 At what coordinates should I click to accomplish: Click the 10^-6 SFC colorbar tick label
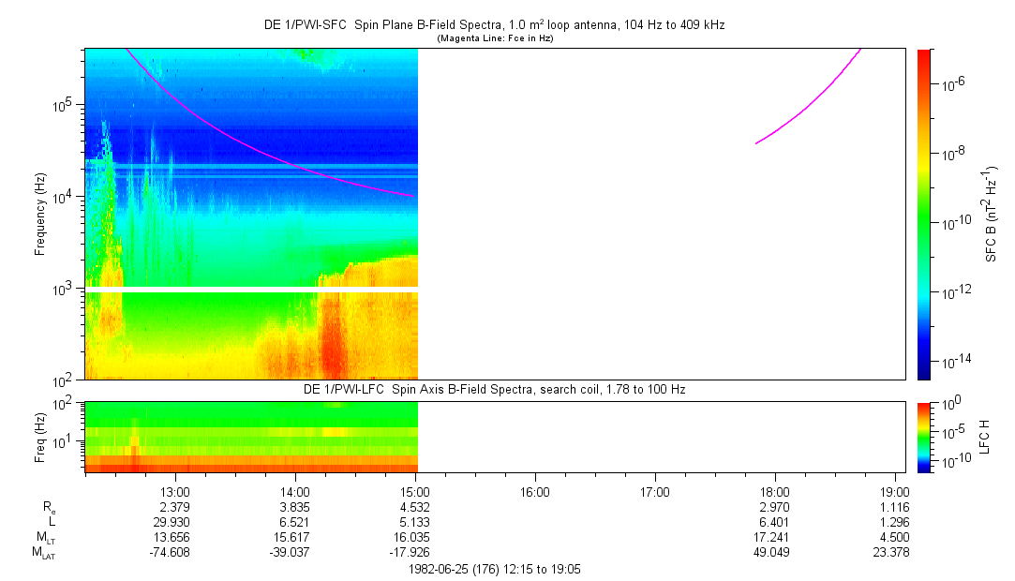[953, 83]
